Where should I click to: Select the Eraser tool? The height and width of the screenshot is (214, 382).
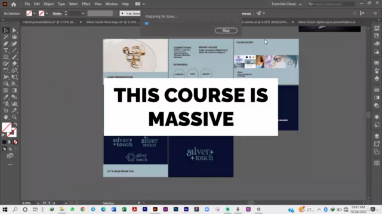[14, 64]
